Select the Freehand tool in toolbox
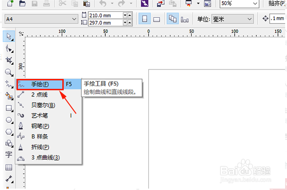Viewport: 287px width, 190px height. 9,84
